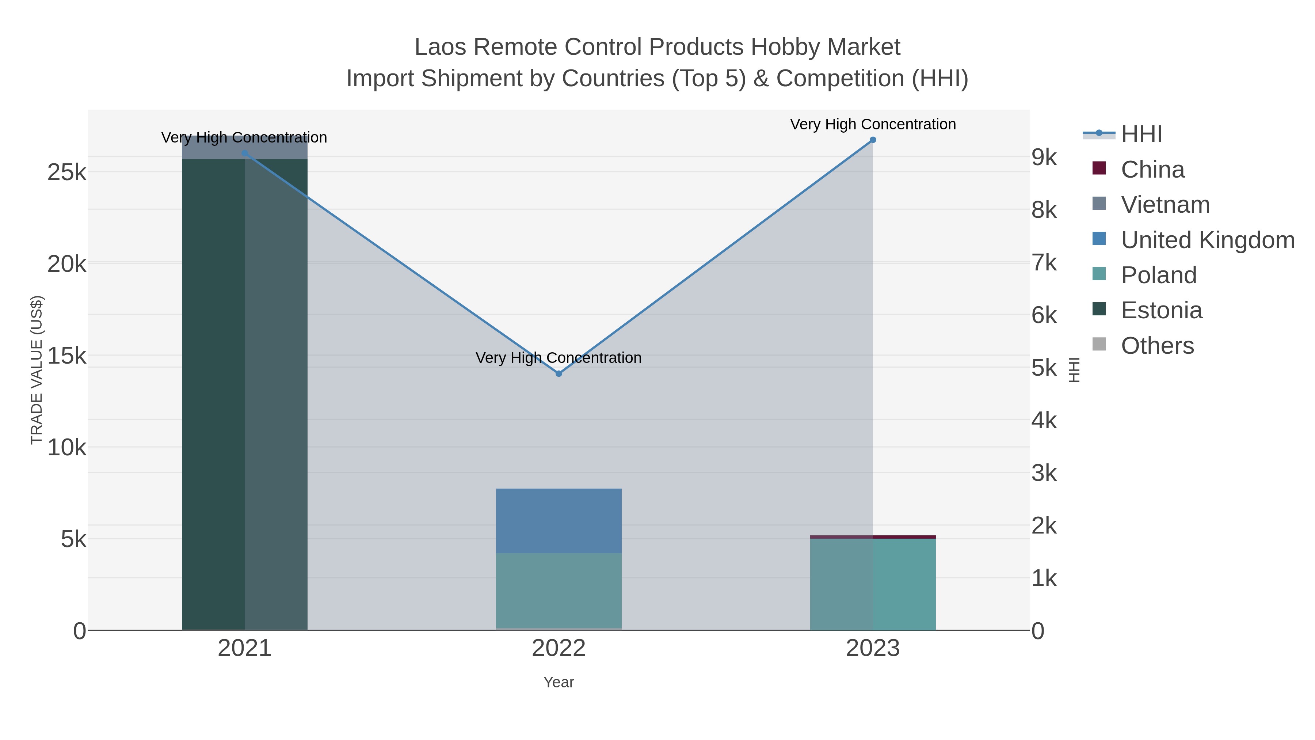Hide China series via legend label

click(1153, 170)
